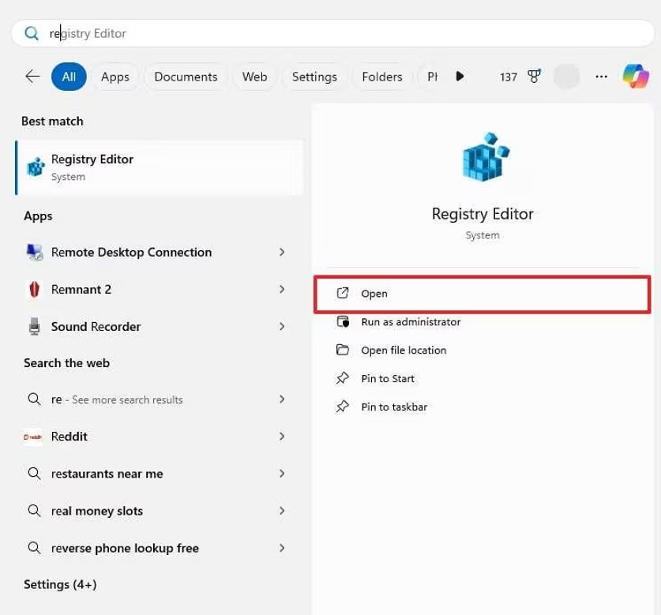The width and height of the screenshot is (661, 615).
Task: Click search icon beside real money slots
Action: [34, 511]
